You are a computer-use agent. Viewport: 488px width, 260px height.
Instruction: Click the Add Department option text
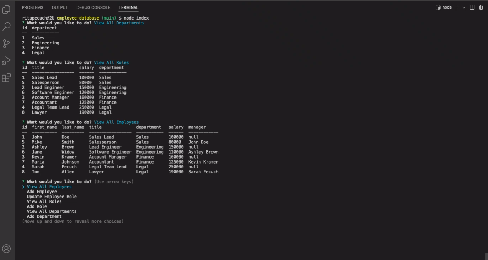coord(44,216)
